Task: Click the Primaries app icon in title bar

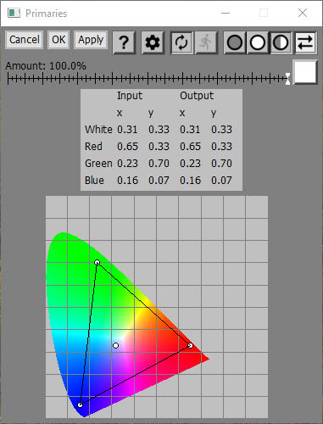Action: pyautogui.click(x=14, y=13)
